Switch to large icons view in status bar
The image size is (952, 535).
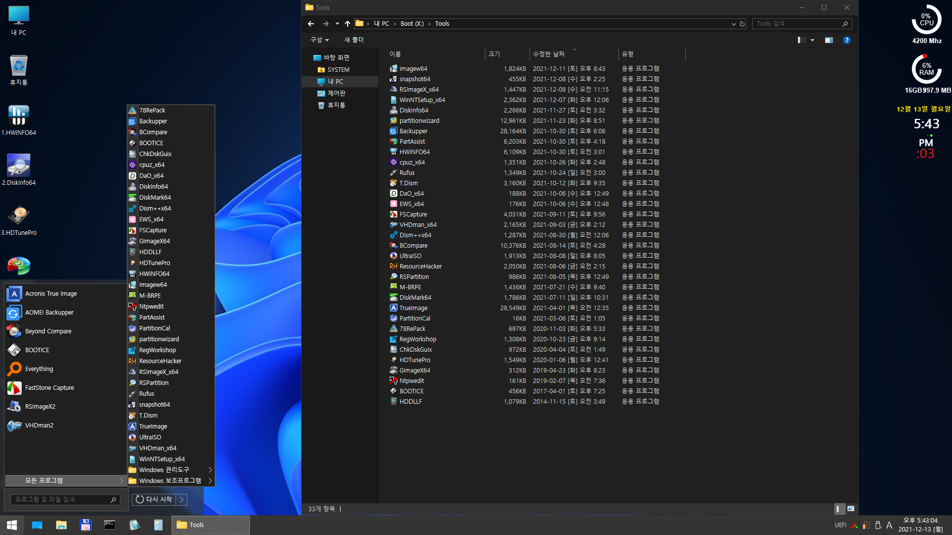851,509
